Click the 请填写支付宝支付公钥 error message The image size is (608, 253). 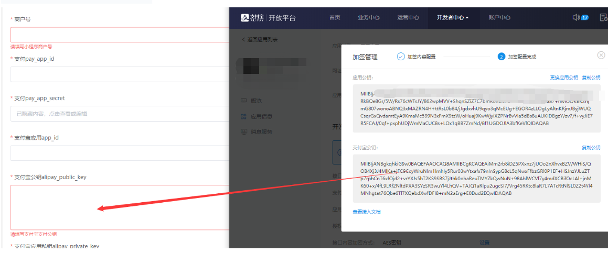coord(34,234)
